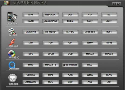Screen dimensions: 125x90
Task: Select MPEG2 TS format
Action: coord(50,65)
